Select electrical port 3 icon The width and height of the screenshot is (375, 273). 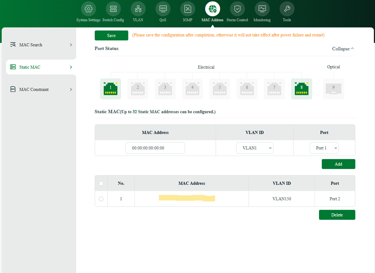[x=165, y=89]
